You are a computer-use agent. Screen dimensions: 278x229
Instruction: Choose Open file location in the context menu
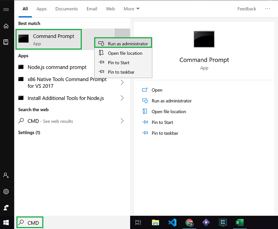tap(123, 53)
